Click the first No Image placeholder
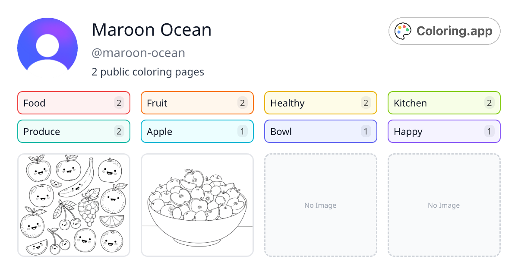Viewport: 518px width, 272px height. tap(320, 205)
